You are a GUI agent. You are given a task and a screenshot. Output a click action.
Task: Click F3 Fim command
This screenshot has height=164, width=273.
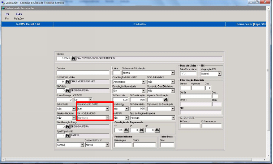[x=7, y=16]
